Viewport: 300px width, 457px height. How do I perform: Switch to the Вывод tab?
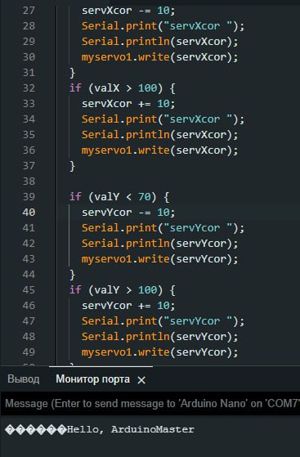point(24,379)
